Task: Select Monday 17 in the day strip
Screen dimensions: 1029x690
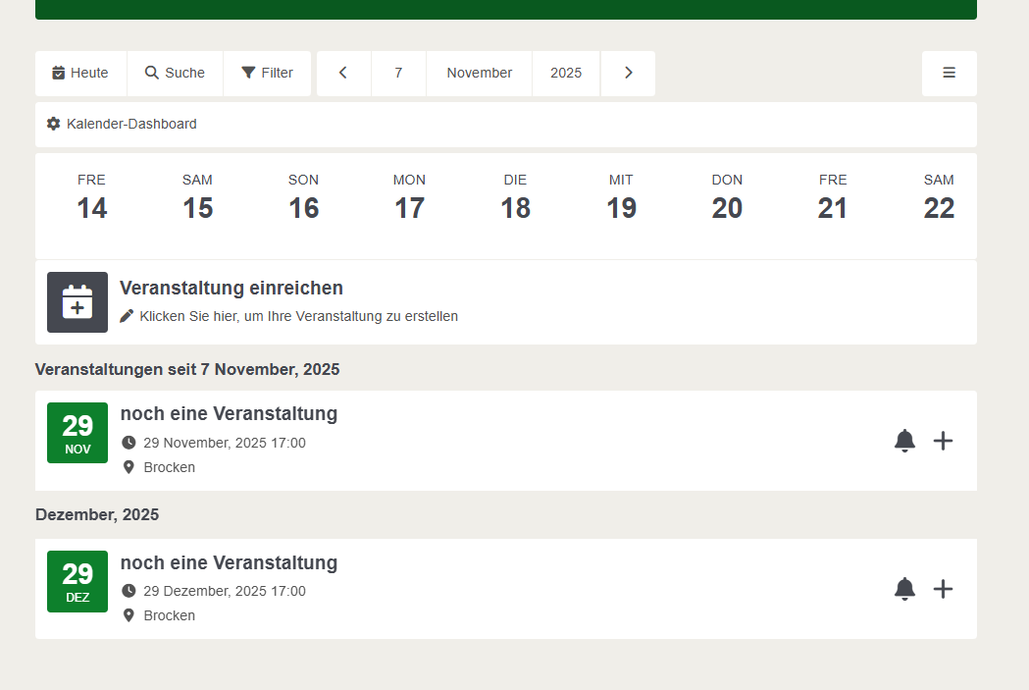Action: [x=409, y=198]
